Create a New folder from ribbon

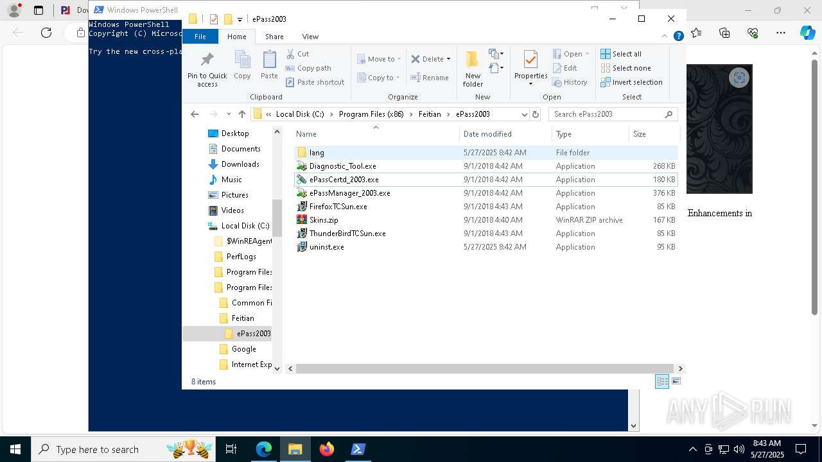[473, 69]
